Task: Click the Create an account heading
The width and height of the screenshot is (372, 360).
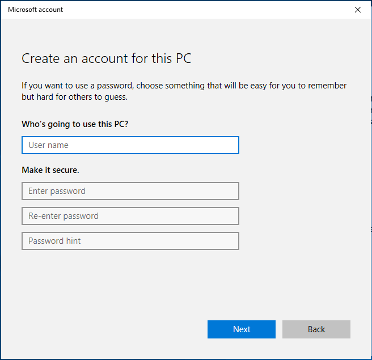Action: tap(107, 58)
